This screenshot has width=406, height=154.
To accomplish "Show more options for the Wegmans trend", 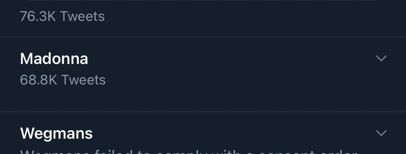I will tap(381, 133).
